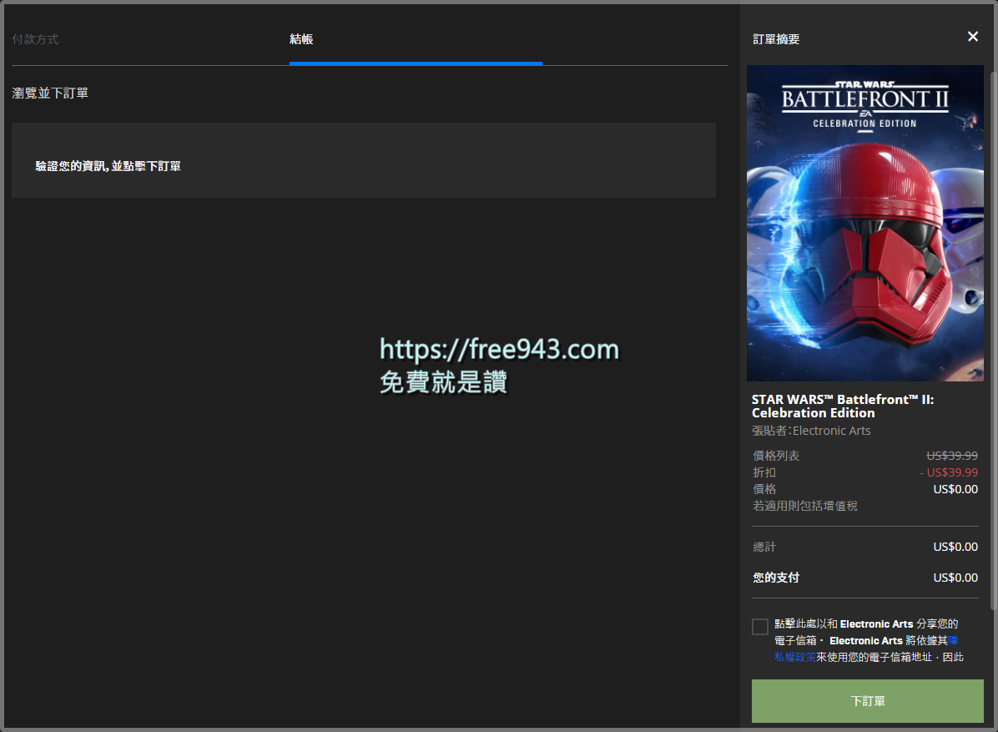Image resolution: width=998 pixels, height=732 pixels.
Task: Click the free943.com watermark link
Action: coord(498,349)
